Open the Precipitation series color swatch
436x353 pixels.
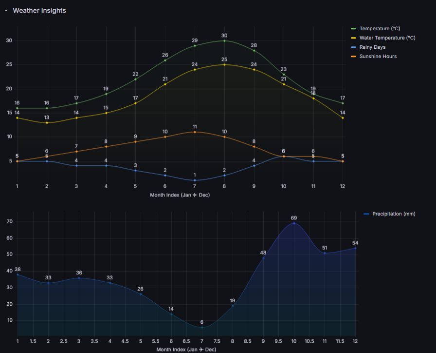[x=366, y=214]
